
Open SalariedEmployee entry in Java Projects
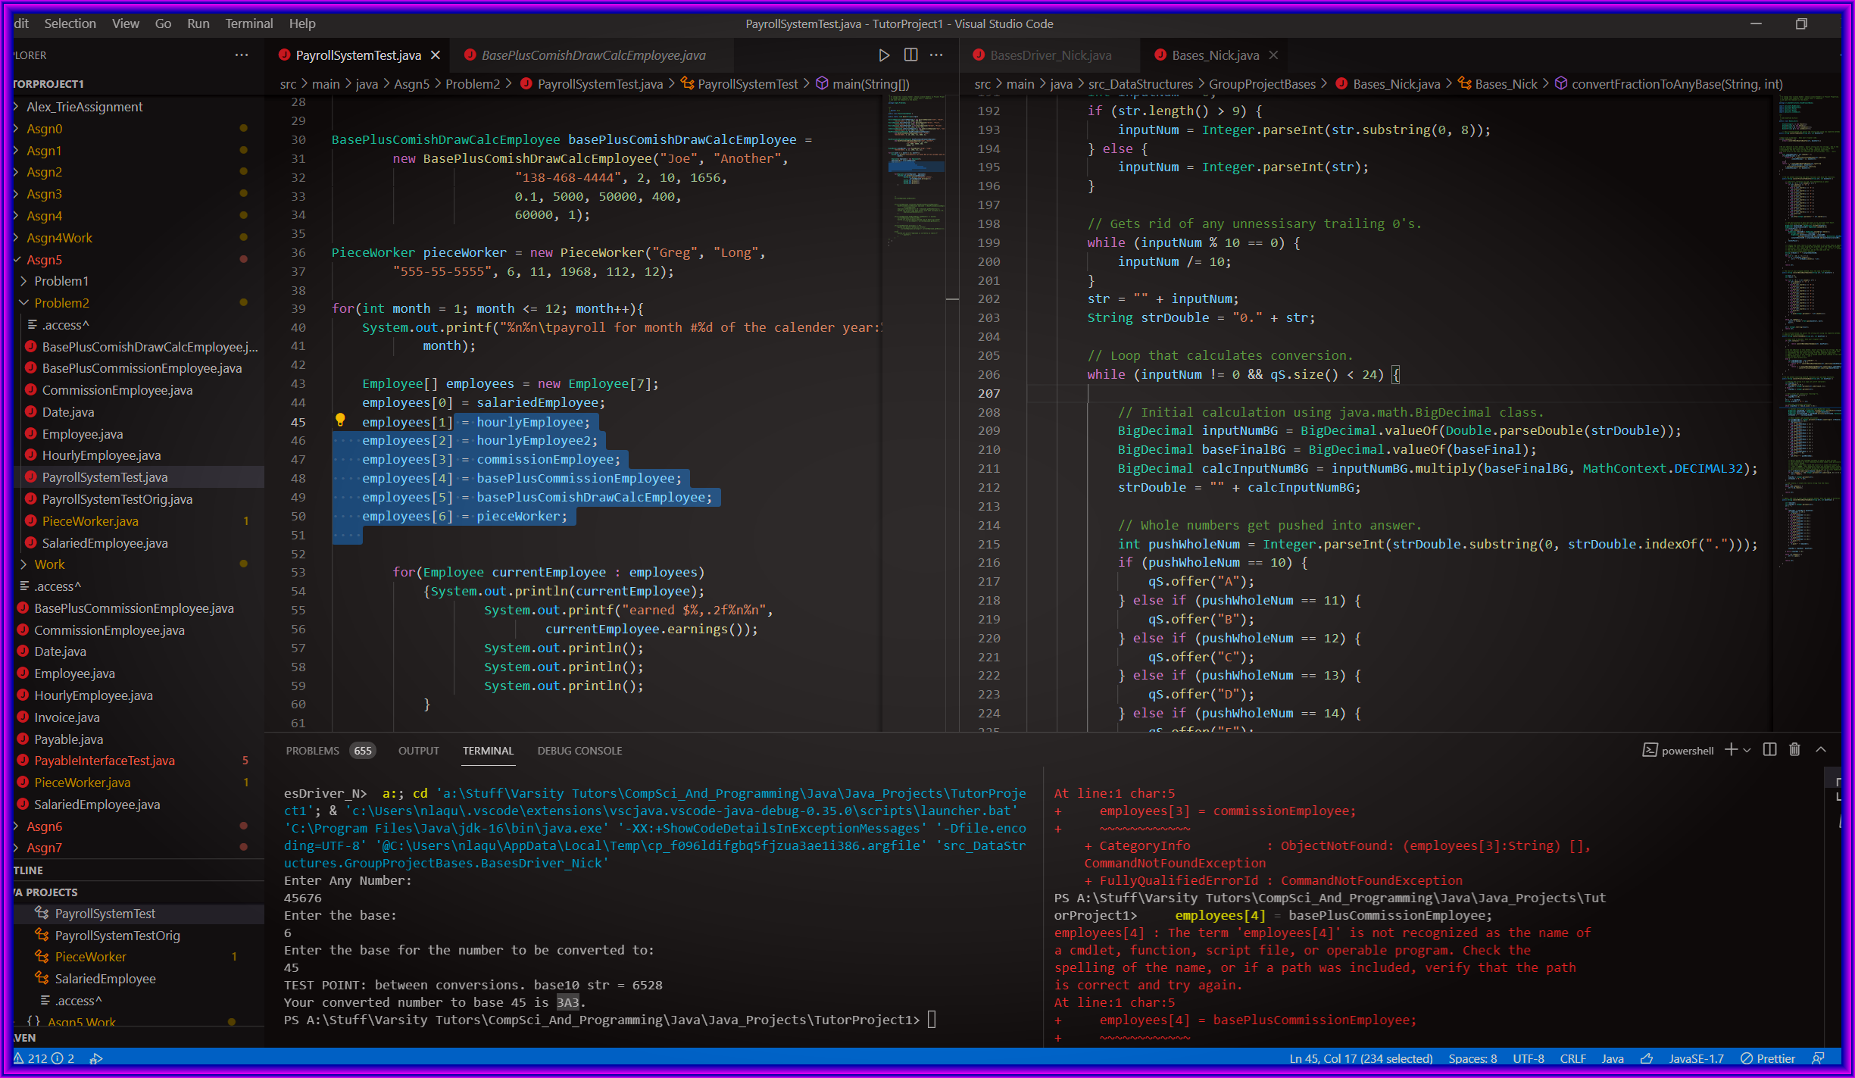click(x=105, y=980)
